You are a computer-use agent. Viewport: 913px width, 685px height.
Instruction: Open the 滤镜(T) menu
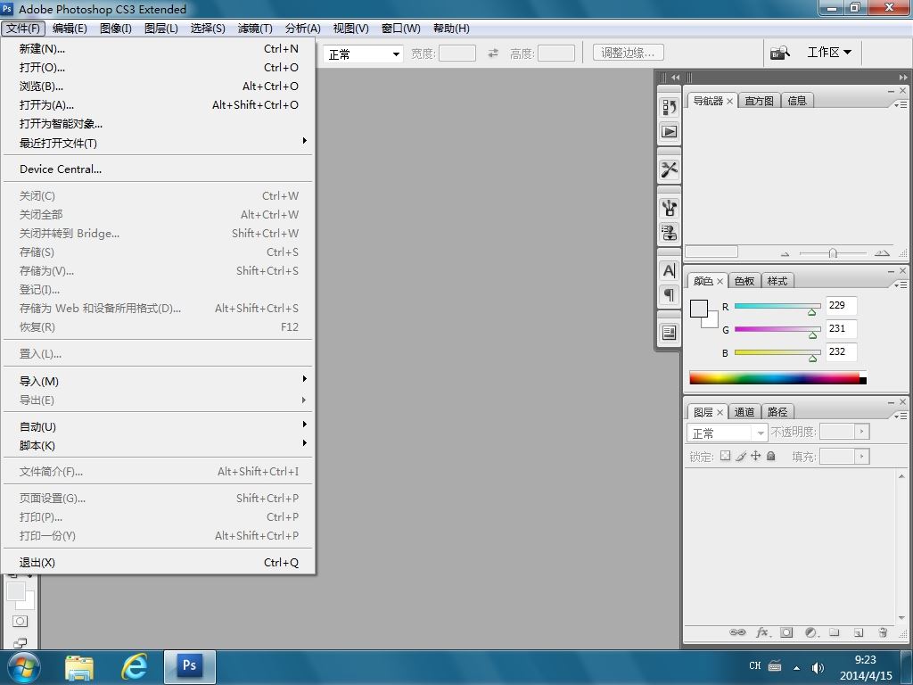tap(254, 29)
